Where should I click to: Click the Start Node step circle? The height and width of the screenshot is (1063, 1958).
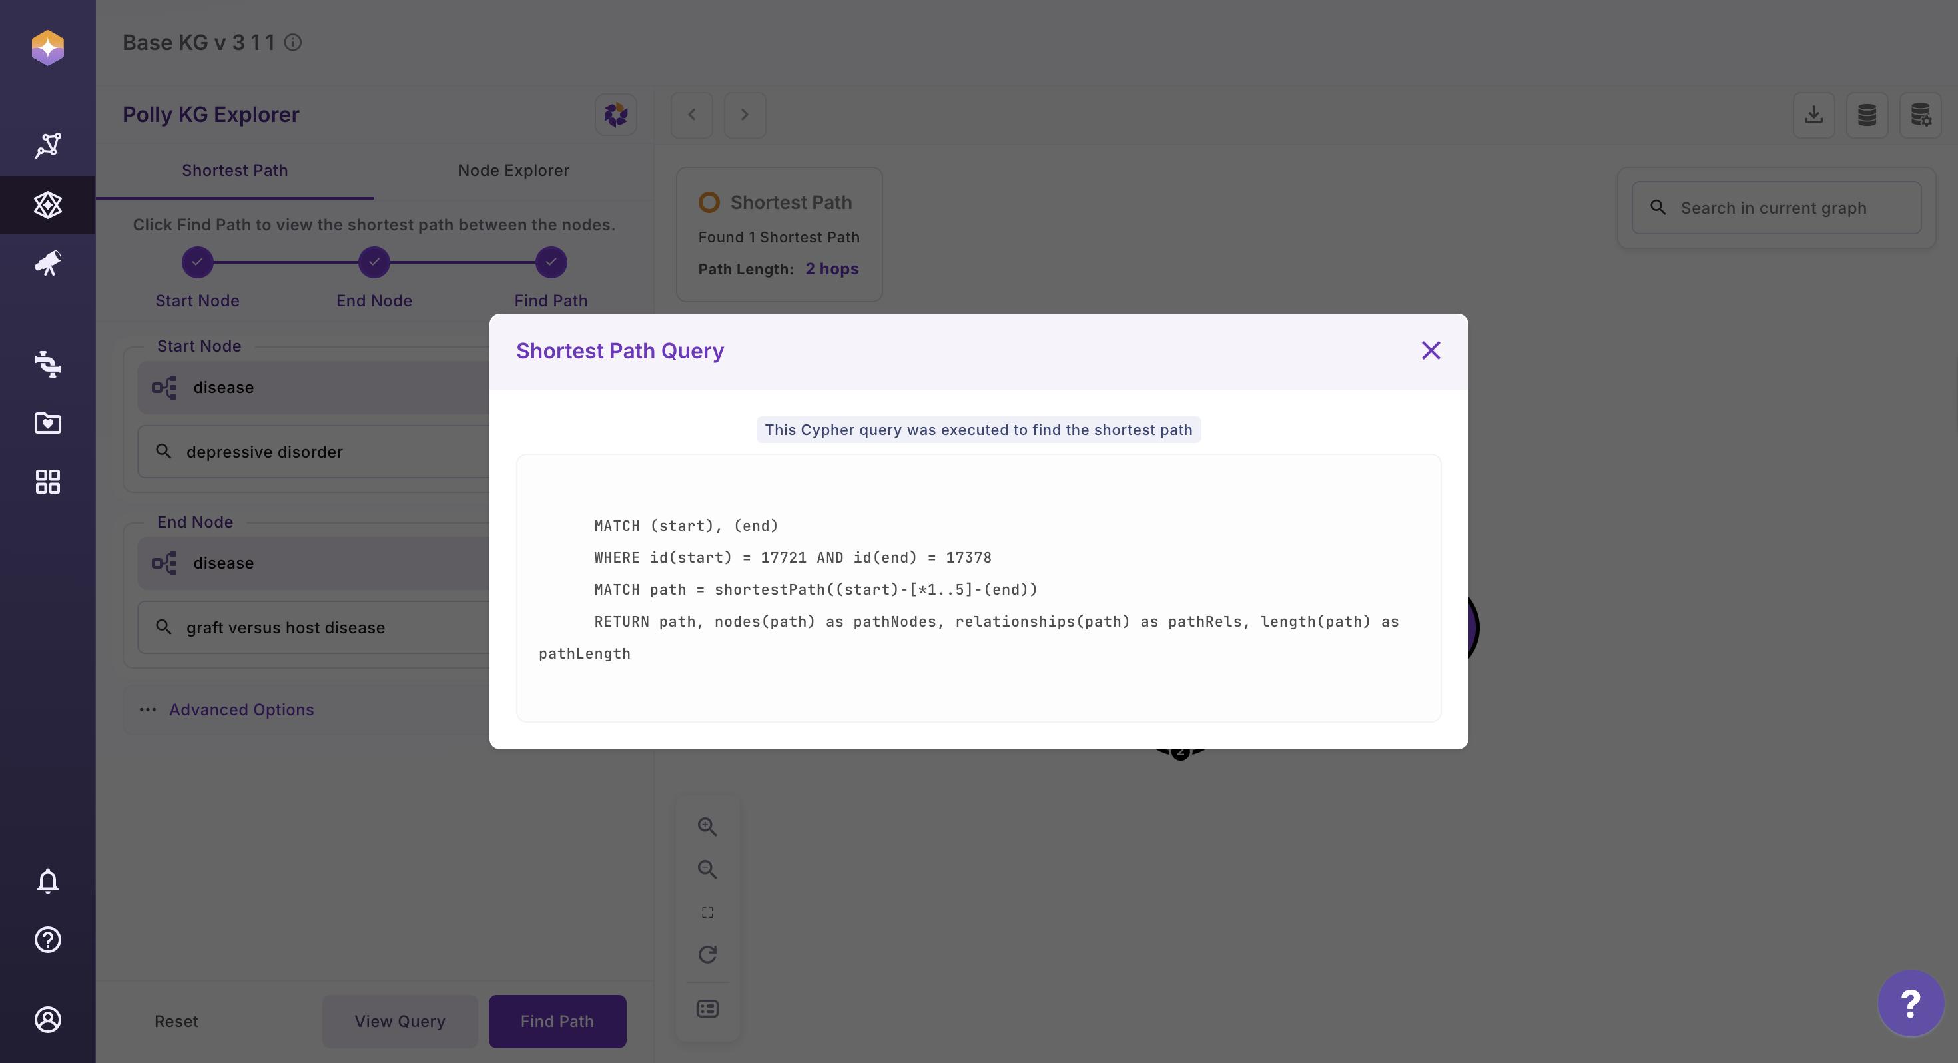[198, 262]
